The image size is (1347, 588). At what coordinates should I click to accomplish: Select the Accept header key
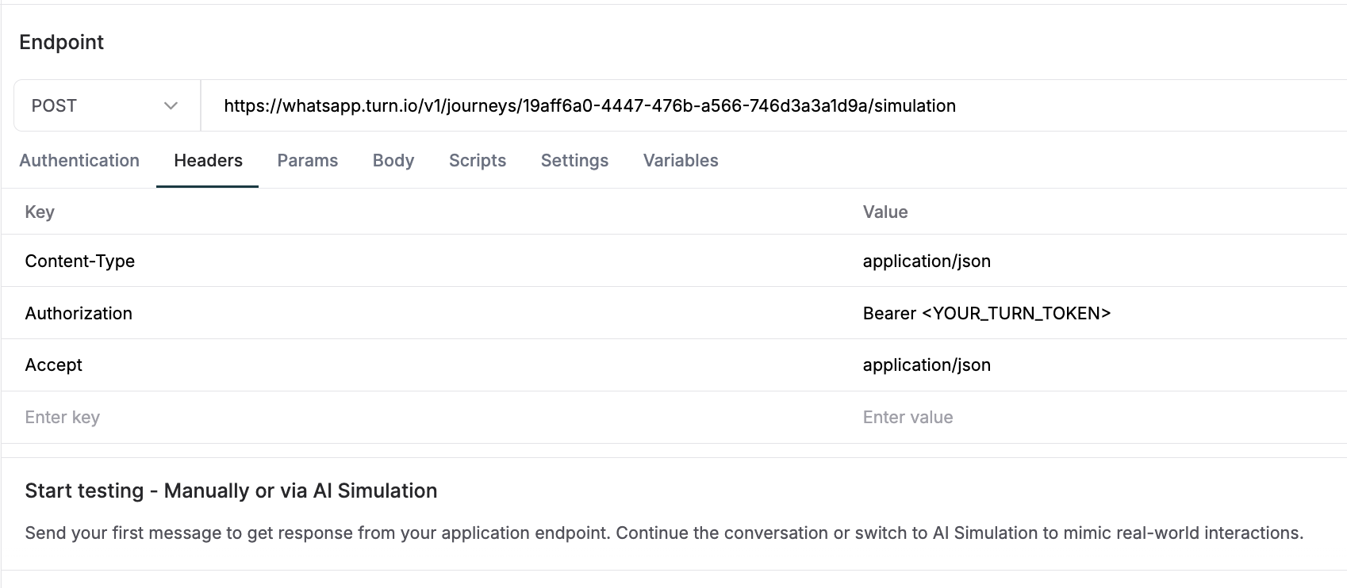point(54,365)
